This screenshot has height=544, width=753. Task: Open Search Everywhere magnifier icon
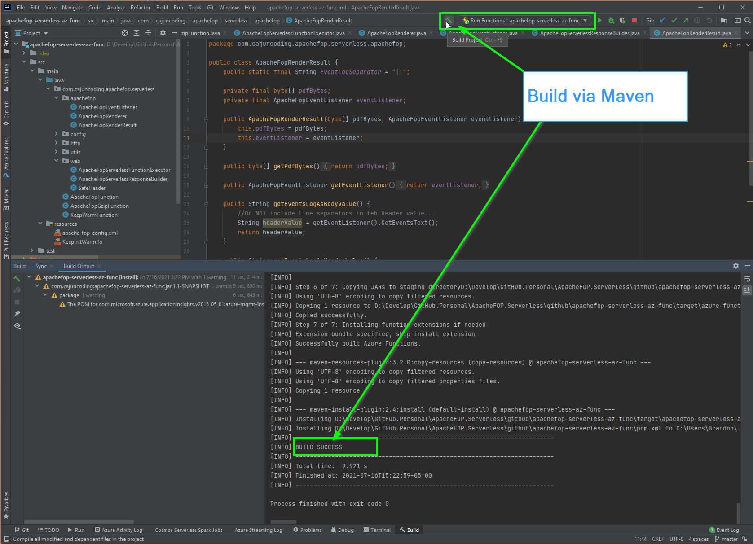click(x=748, y=21)
